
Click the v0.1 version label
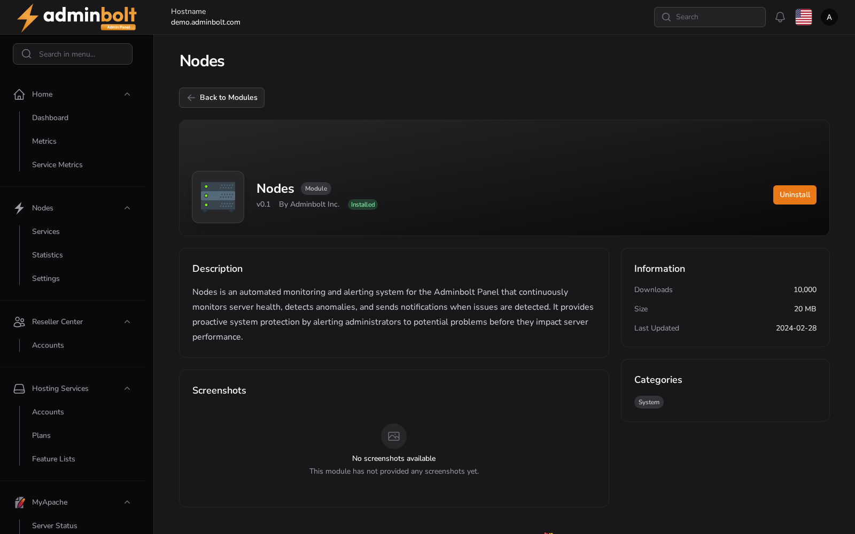tap(263, 205)
